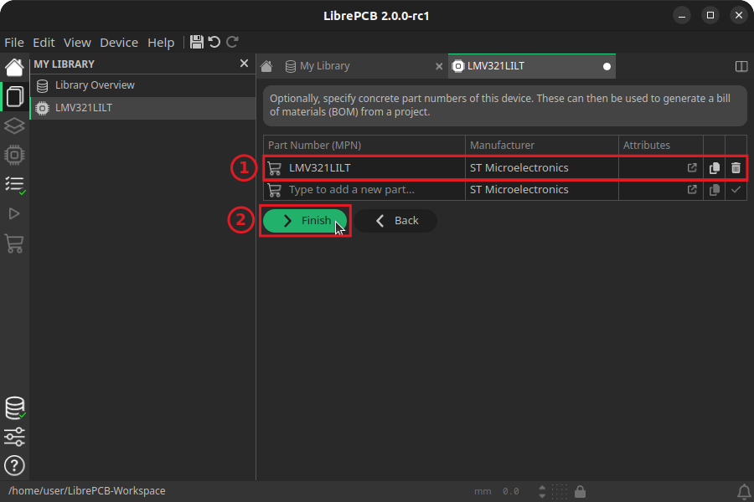Delete the LMV321LILT part row
Viewport: 754px width, 502px height.
coord(736,168)
